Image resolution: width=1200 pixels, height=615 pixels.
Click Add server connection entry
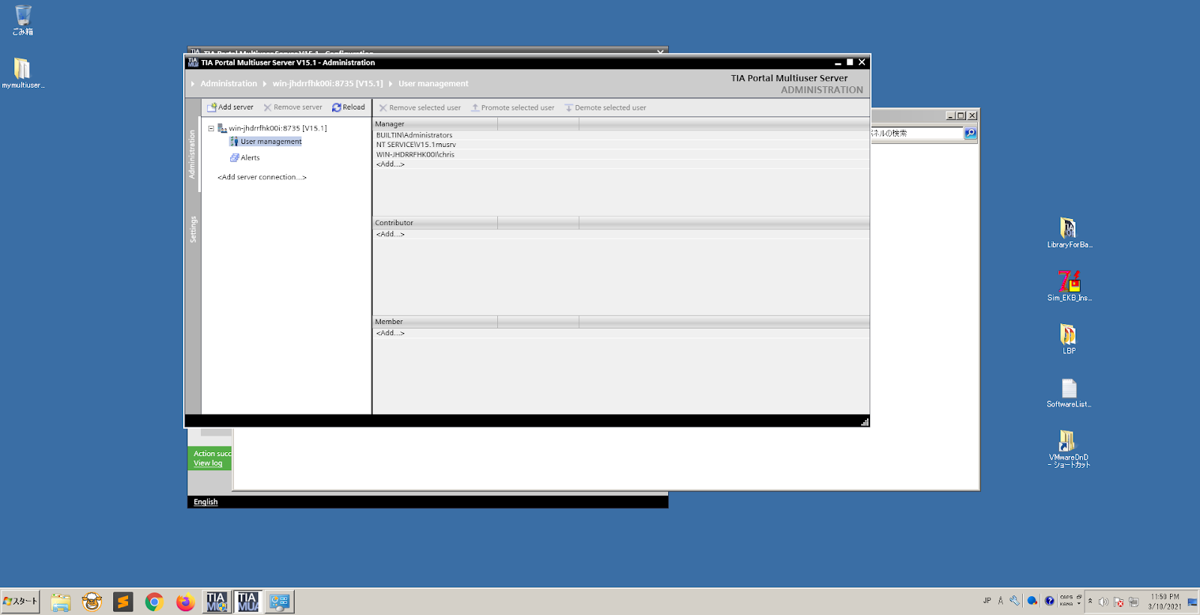pyautogui.click(x=262, y=178)
